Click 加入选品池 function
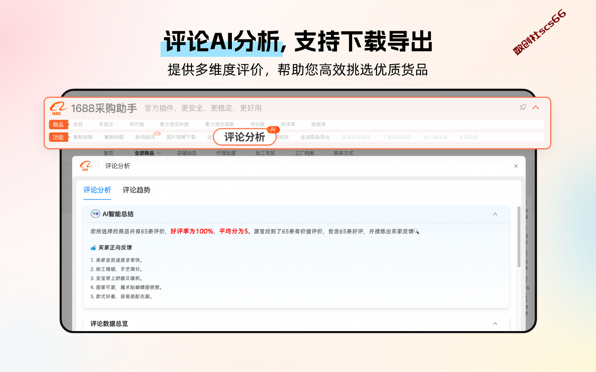This screenshot has height=372, width=596. 435,137
